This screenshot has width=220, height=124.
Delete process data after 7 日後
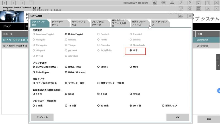(38, 106)
